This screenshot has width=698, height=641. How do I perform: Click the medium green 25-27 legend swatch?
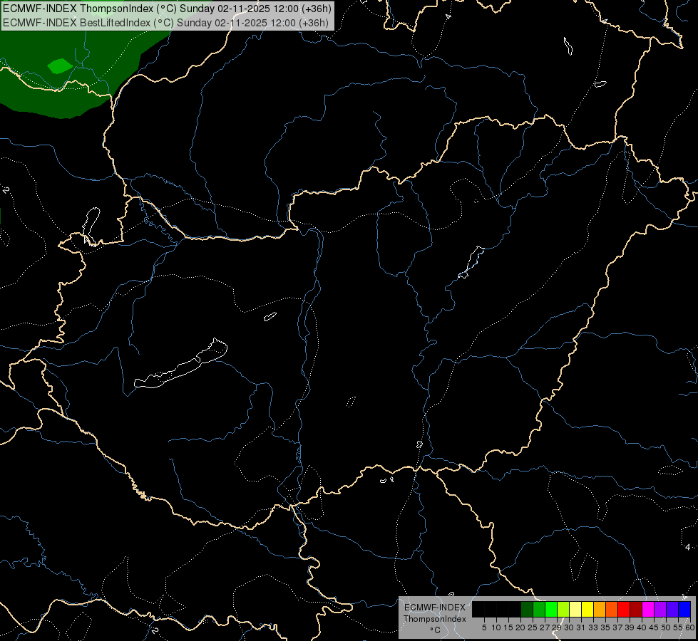539,609
